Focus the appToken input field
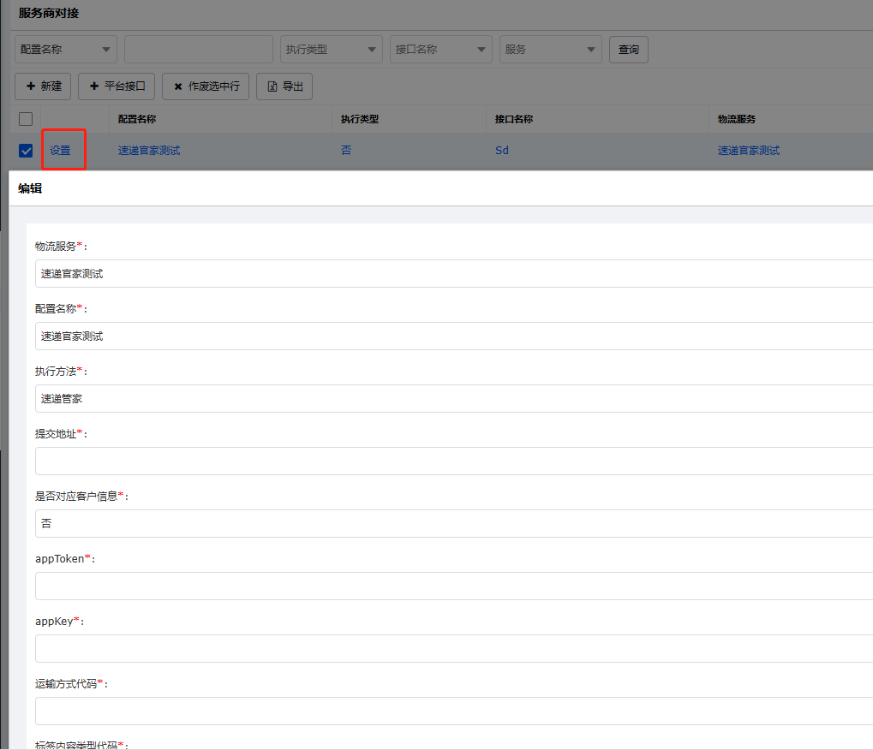 pos(454,586)
